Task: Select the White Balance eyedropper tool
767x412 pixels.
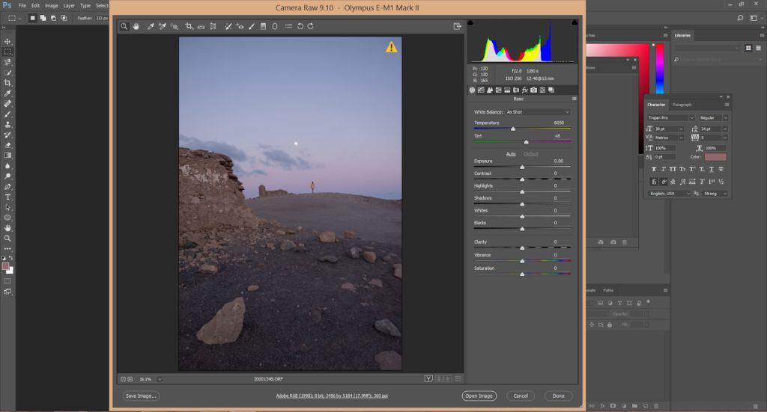Action: click(151, 26)
